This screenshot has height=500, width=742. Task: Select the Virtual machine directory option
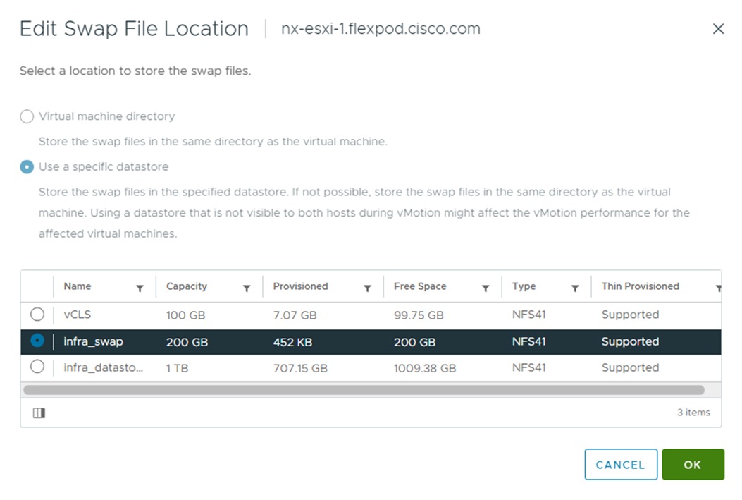pos(27,116)
